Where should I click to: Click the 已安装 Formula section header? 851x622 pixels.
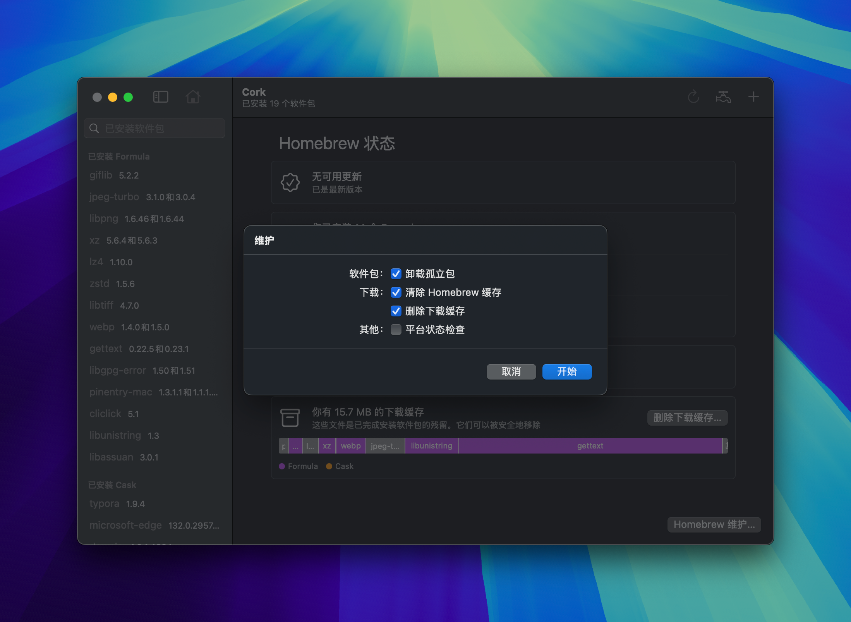(119, 157)
